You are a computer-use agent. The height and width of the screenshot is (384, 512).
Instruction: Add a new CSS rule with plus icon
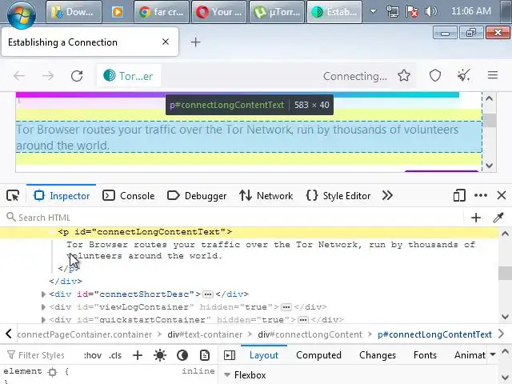point(138,355)
